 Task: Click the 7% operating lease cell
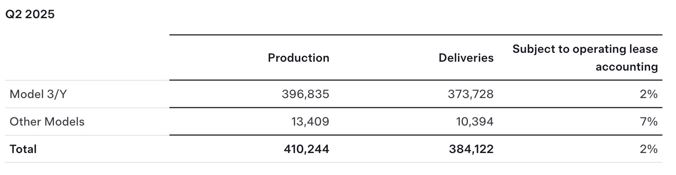point(648,122)
